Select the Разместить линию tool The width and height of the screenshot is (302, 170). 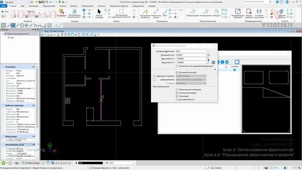[x=156, y=13]
